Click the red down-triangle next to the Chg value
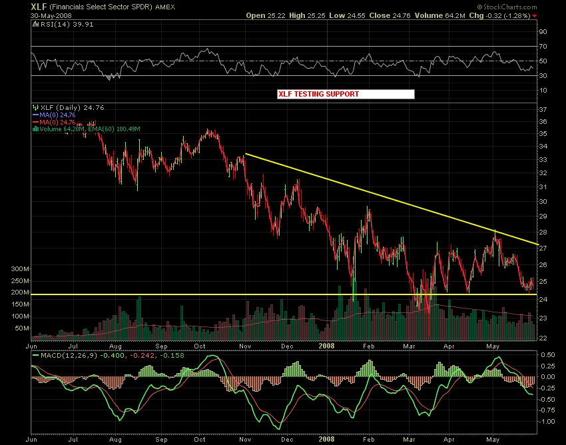The width and height of the screenshot is (566, 445). (535, 16)
